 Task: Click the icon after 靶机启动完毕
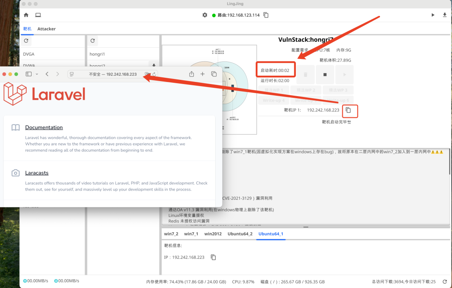[349, 122]
